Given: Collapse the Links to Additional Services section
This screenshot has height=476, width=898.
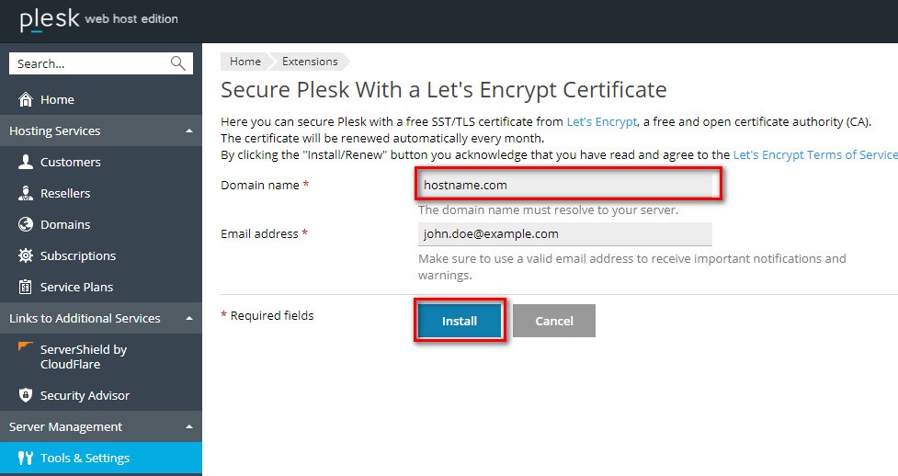Looking at the screenshot, I should (189, 318).
